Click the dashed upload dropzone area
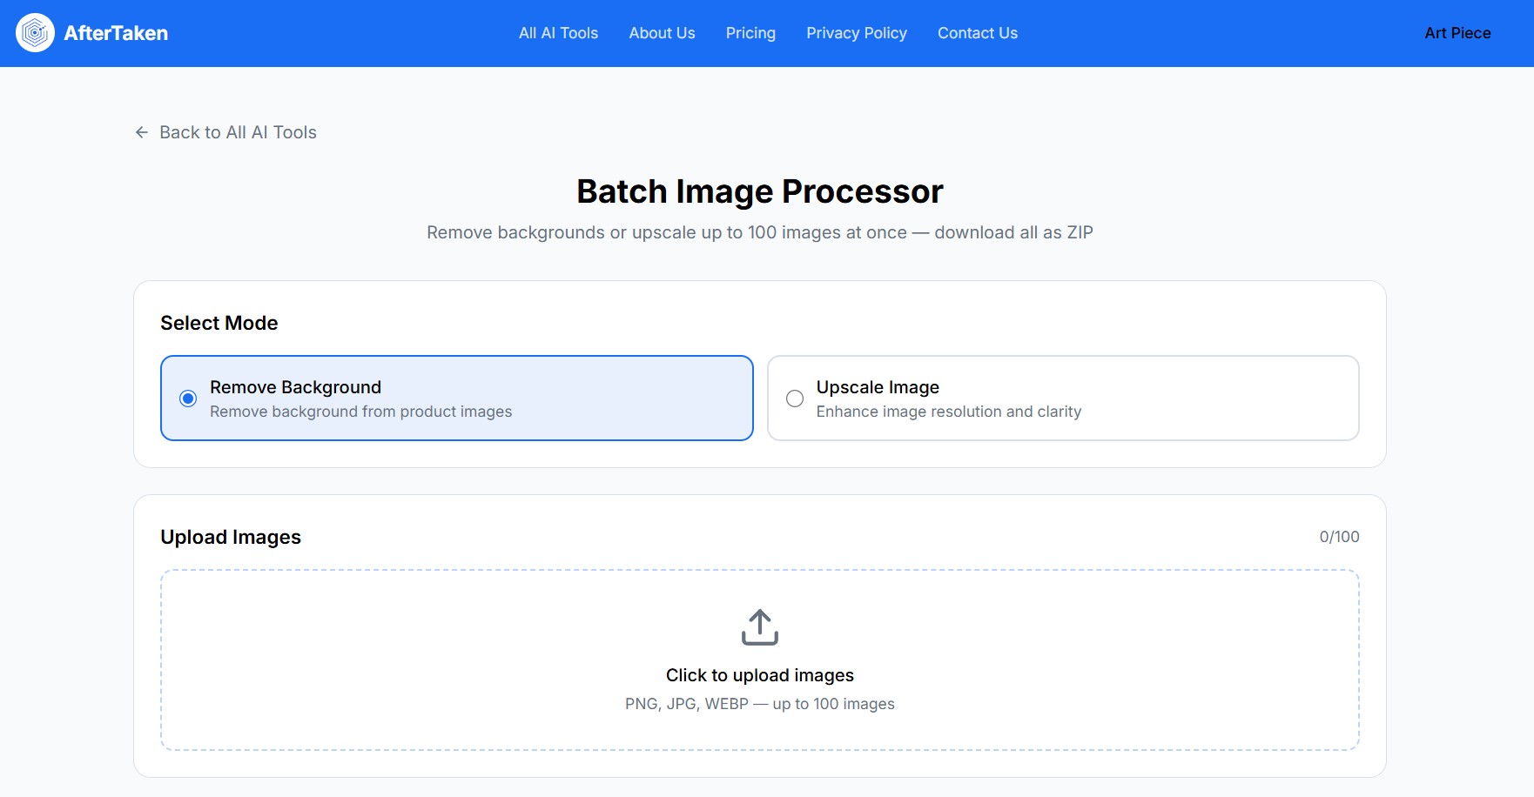This screenshot has width=1534, height=797. click(x=759, y=660)
